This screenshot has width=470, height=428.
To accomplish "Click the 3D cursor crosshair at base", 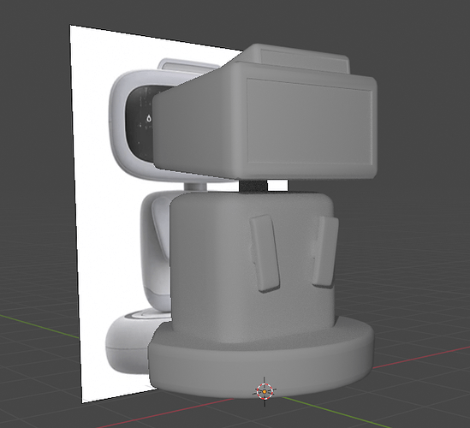I will (x=265, y=391).
